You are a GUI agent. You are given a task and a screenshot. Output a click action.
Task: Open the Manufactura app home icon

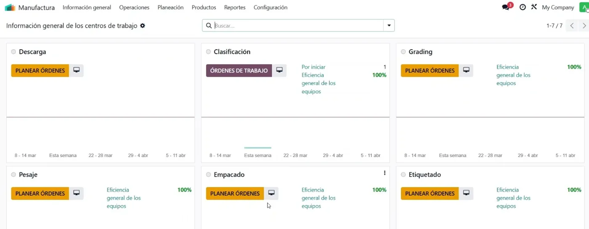[10, 8]
